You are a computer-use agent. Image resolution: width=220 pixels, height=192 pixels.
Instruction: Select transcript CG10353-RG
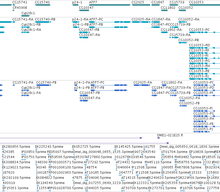pos(204,63)
